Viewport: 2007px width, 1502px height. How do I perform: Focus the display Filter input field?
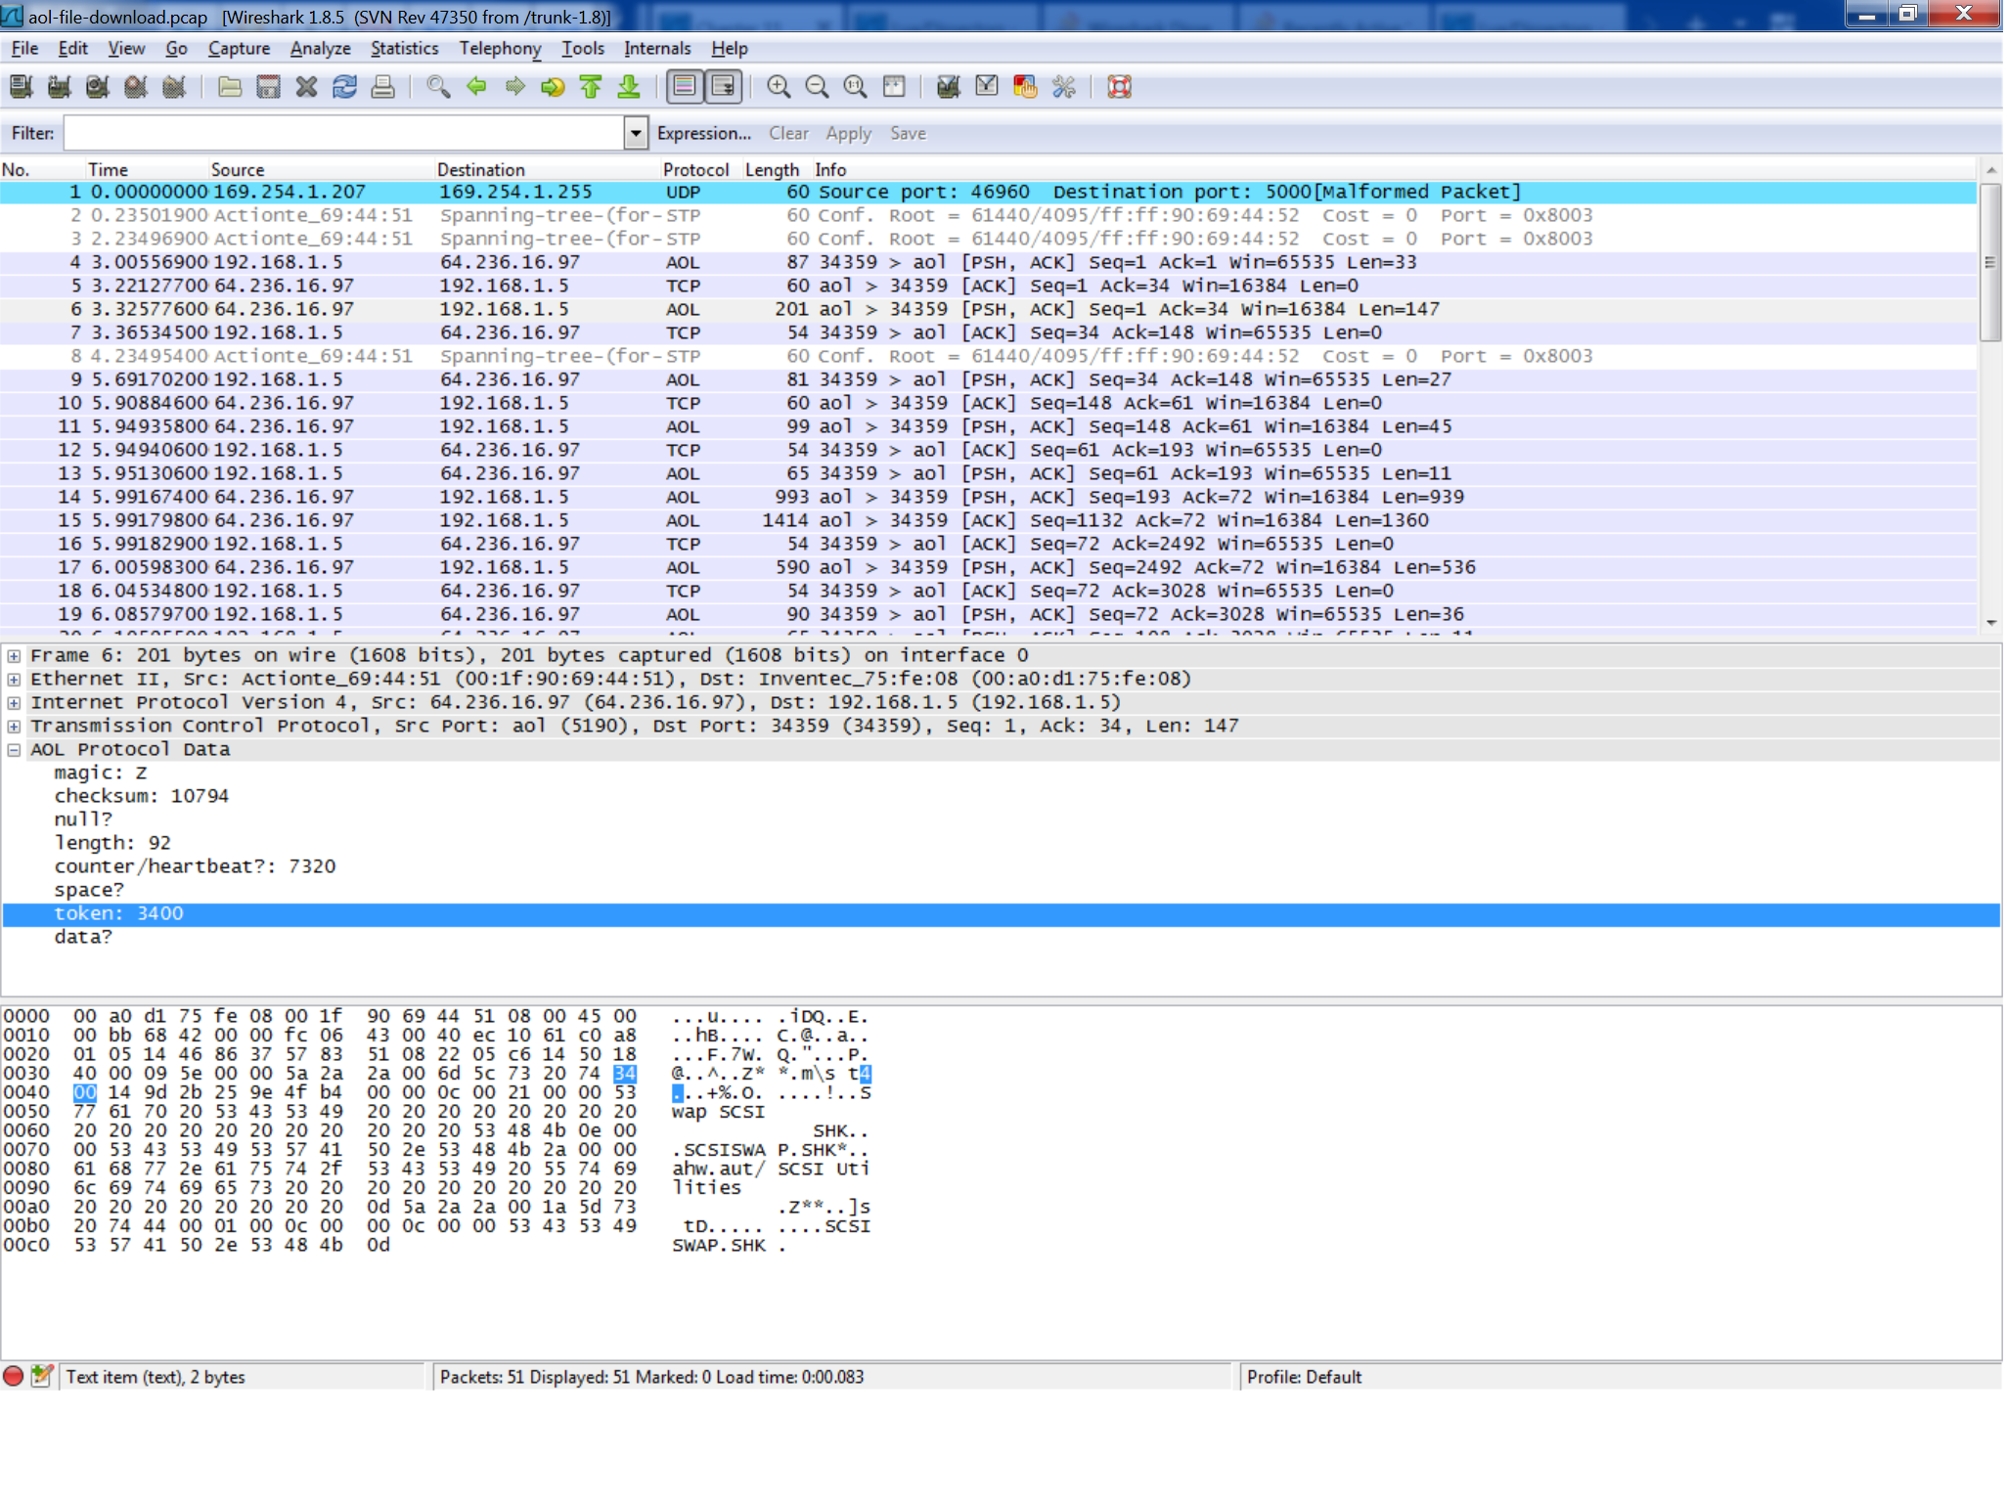tap(344, 133)
